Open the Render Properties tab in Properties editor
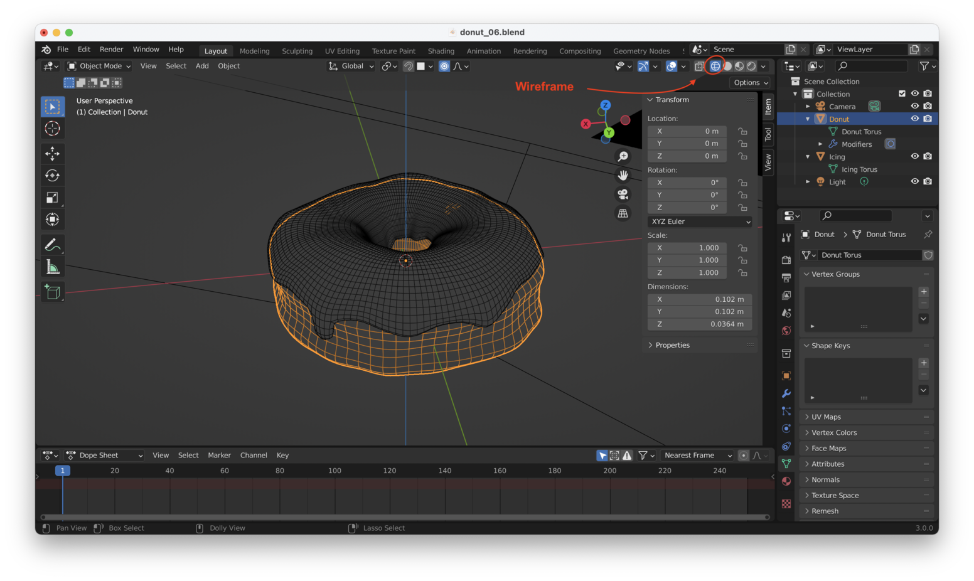Viewport: 974px width, 581px height. 786,260
